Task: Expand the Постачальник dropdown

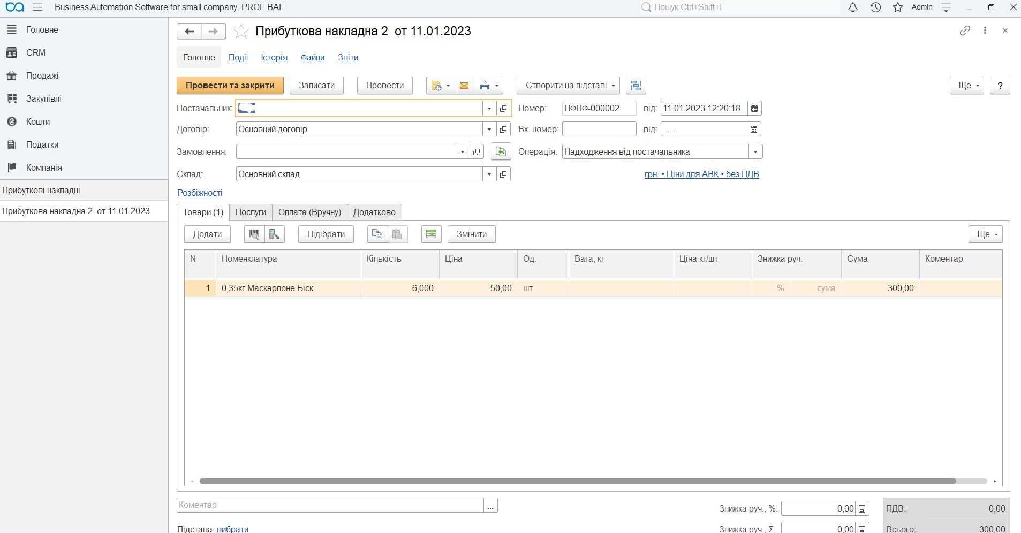Action: pos(489,108)
